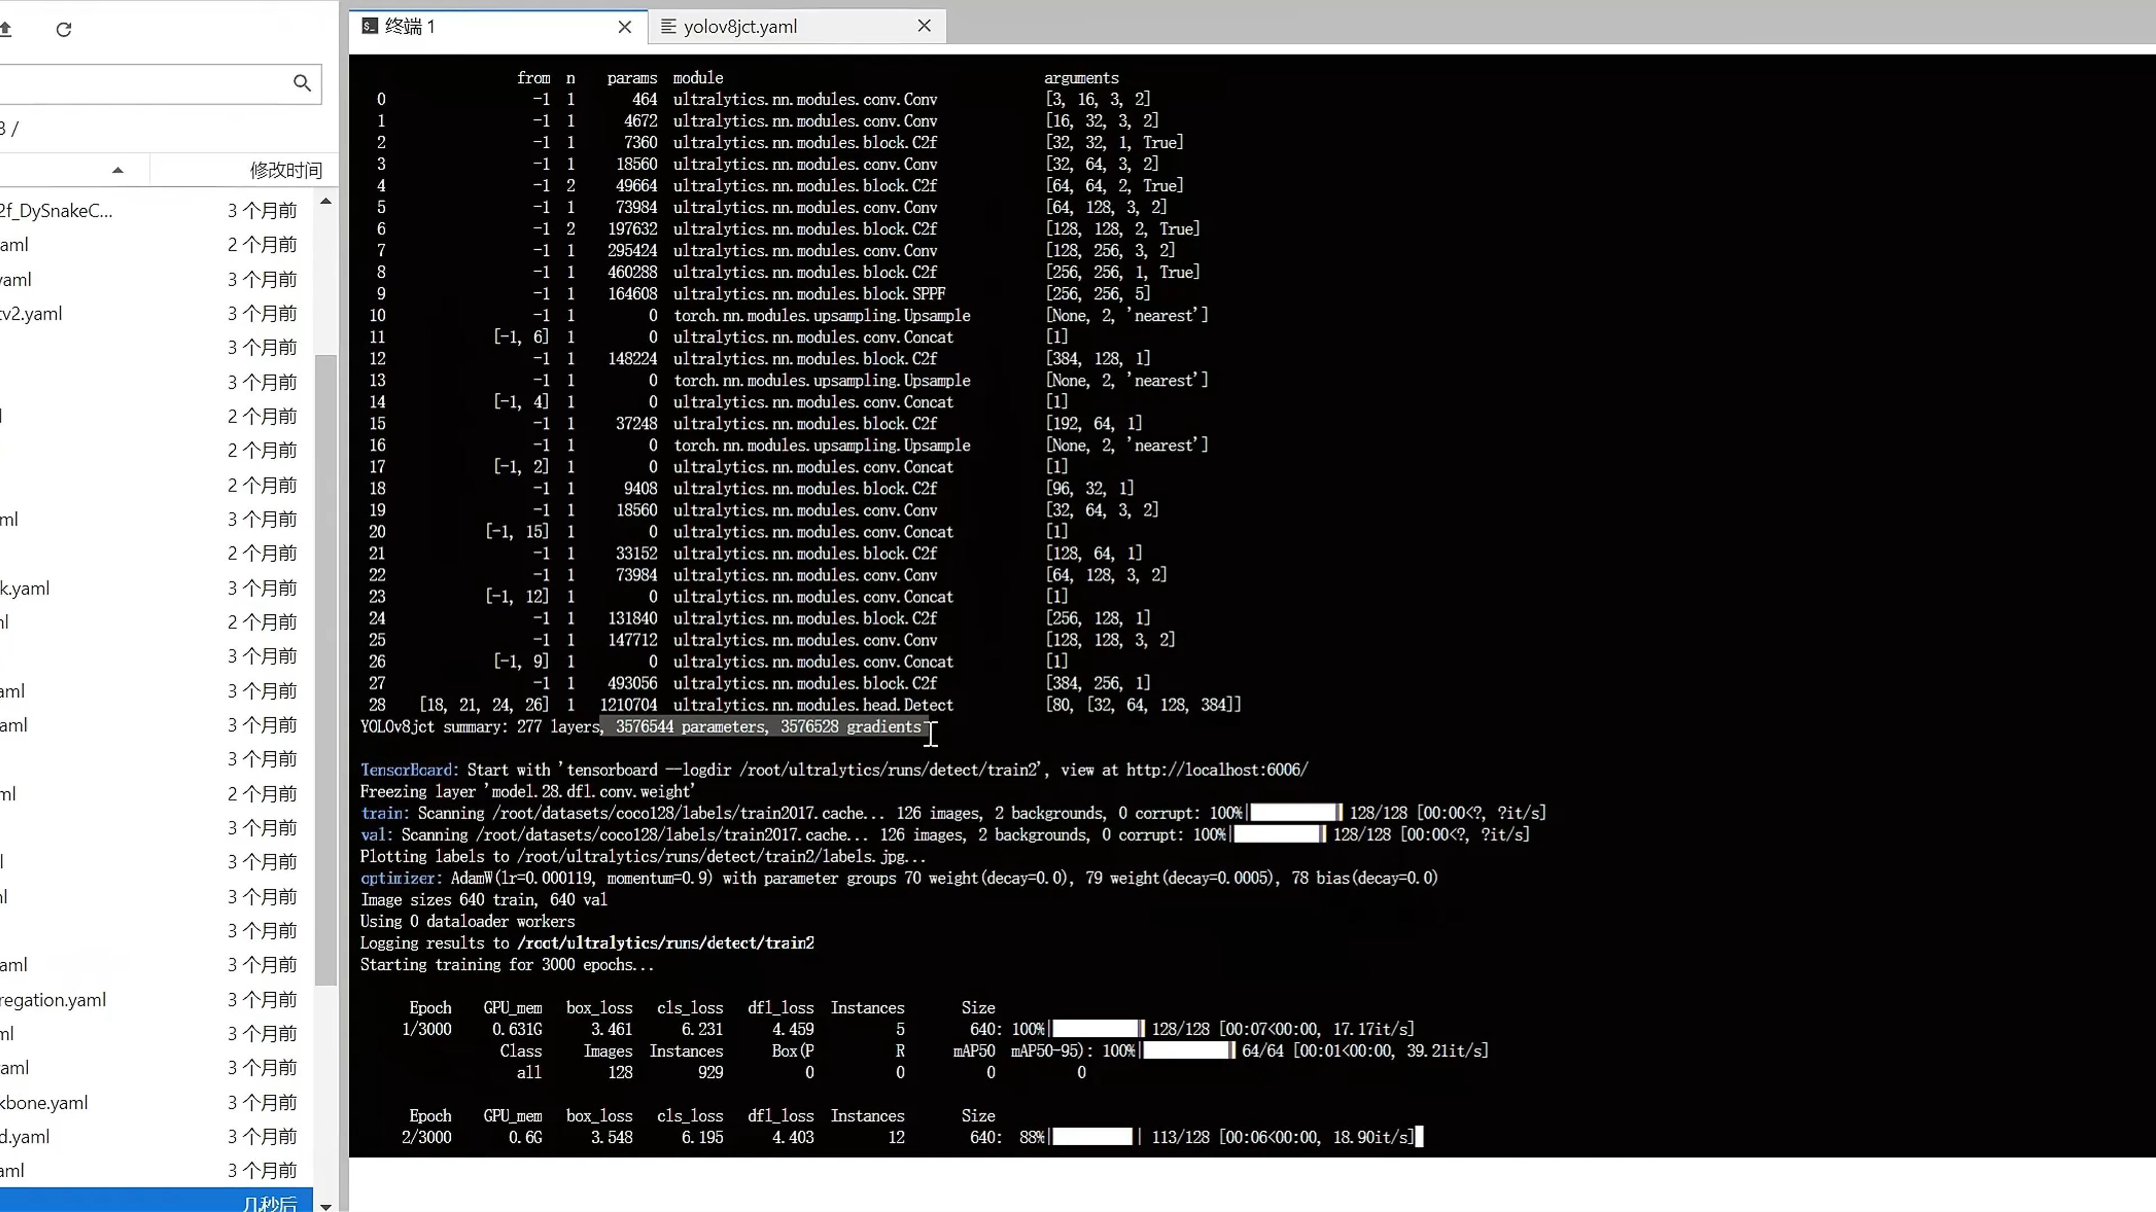The height and width of the screenshot is (1212, 2156).
Task: Switch to the 终端 1 tab
Action: tap(498, 26)
